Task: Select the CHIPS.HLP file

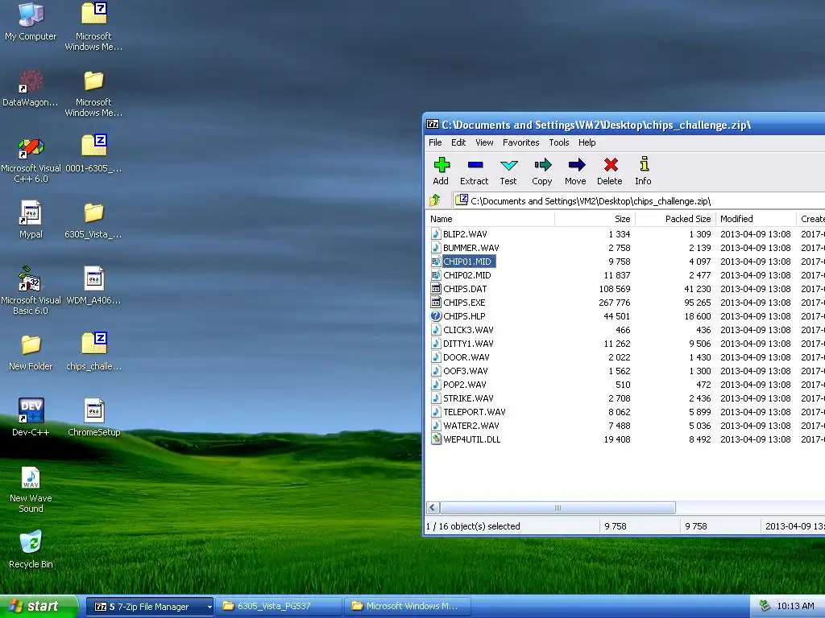Action: coord(464,315)
